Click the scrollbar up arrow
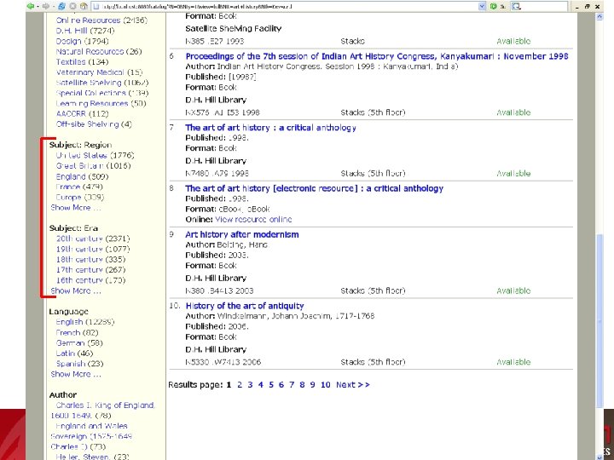614x460 pixels. pyautogui.click(x=600, y=16)
